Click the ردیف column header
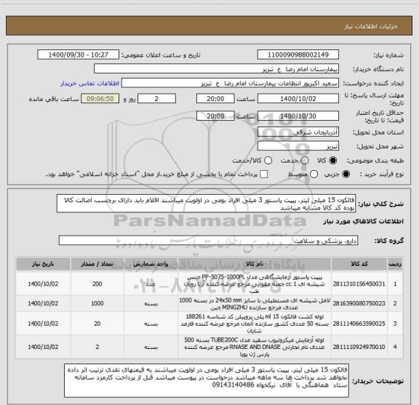The width and height of the screenshot is (419, 405). 395,264
